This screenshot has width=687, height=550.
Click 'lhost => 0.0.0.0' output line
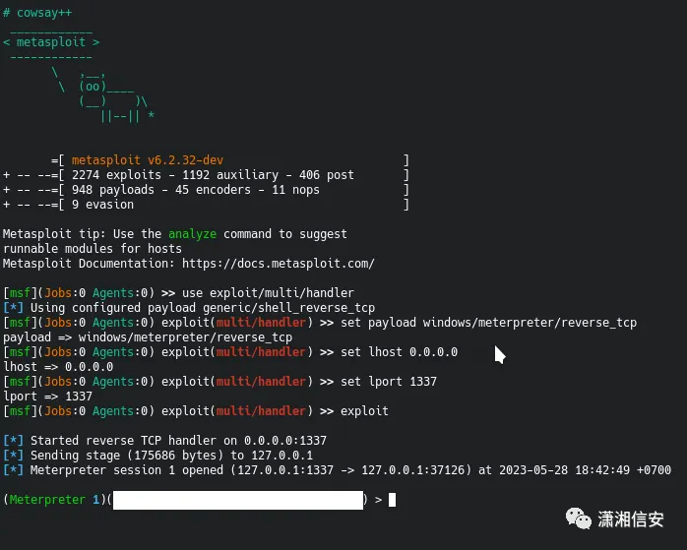pos(58,367)
